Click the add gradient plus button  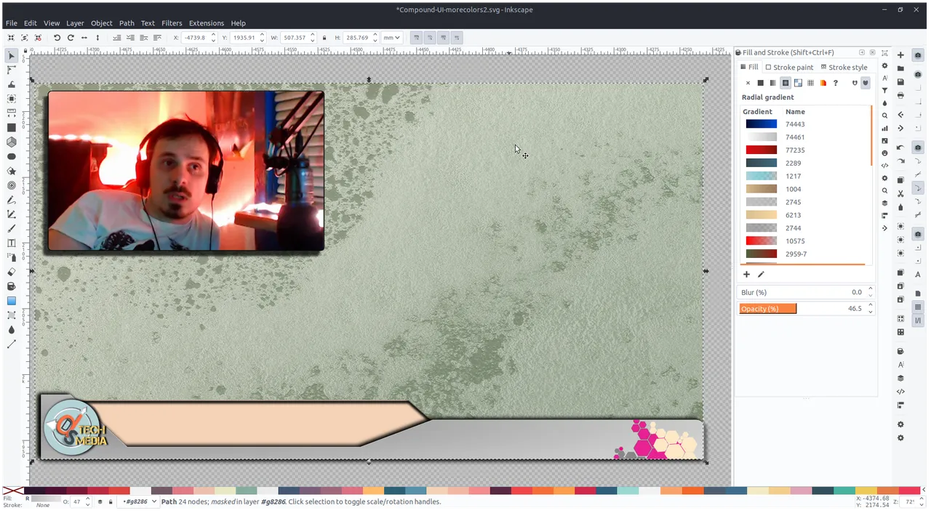[x=746, y=274]
